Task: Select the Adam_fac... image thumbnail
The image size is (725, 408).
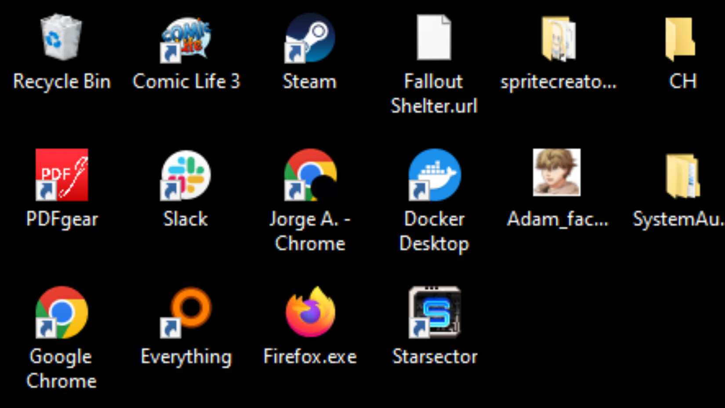Action: point(557,172)
